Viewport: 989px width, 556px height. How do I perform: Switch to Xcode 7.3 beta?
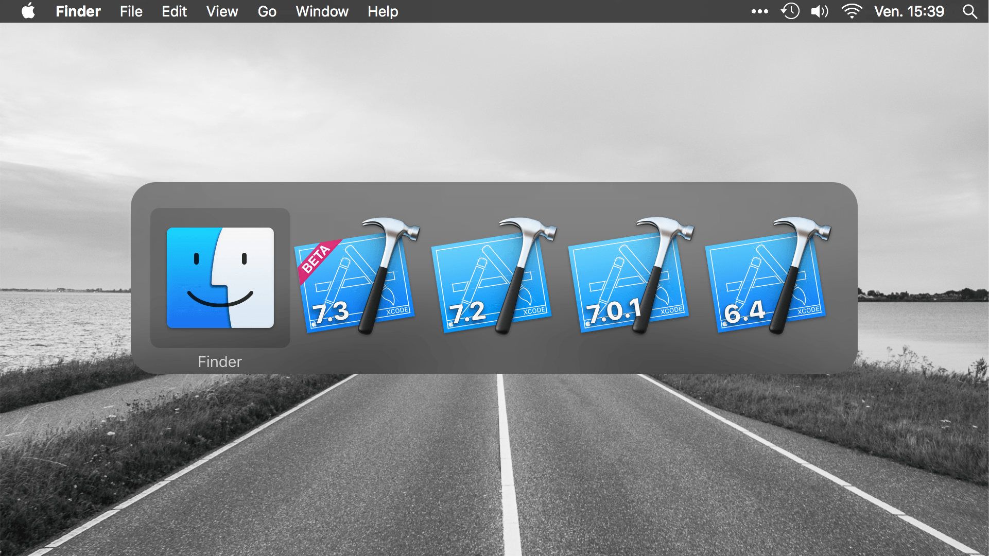click(x=357, y=276)
